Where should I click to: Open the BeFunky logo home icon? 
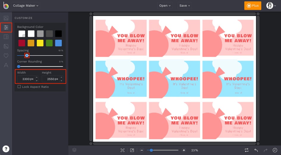tap(6, 6)
